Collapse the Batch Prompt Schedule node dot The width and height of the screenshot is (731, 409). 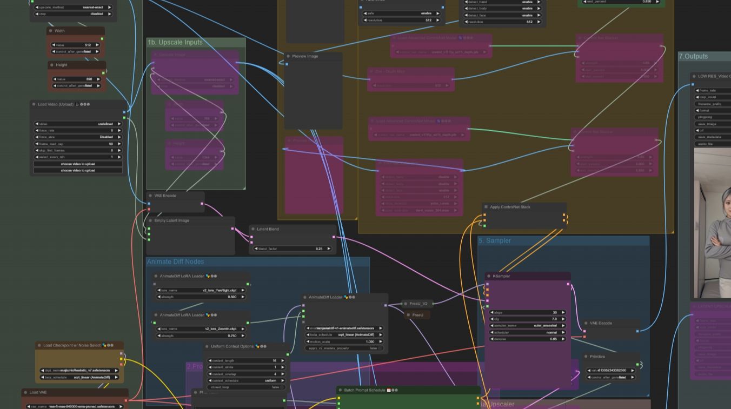click(340, 390)
